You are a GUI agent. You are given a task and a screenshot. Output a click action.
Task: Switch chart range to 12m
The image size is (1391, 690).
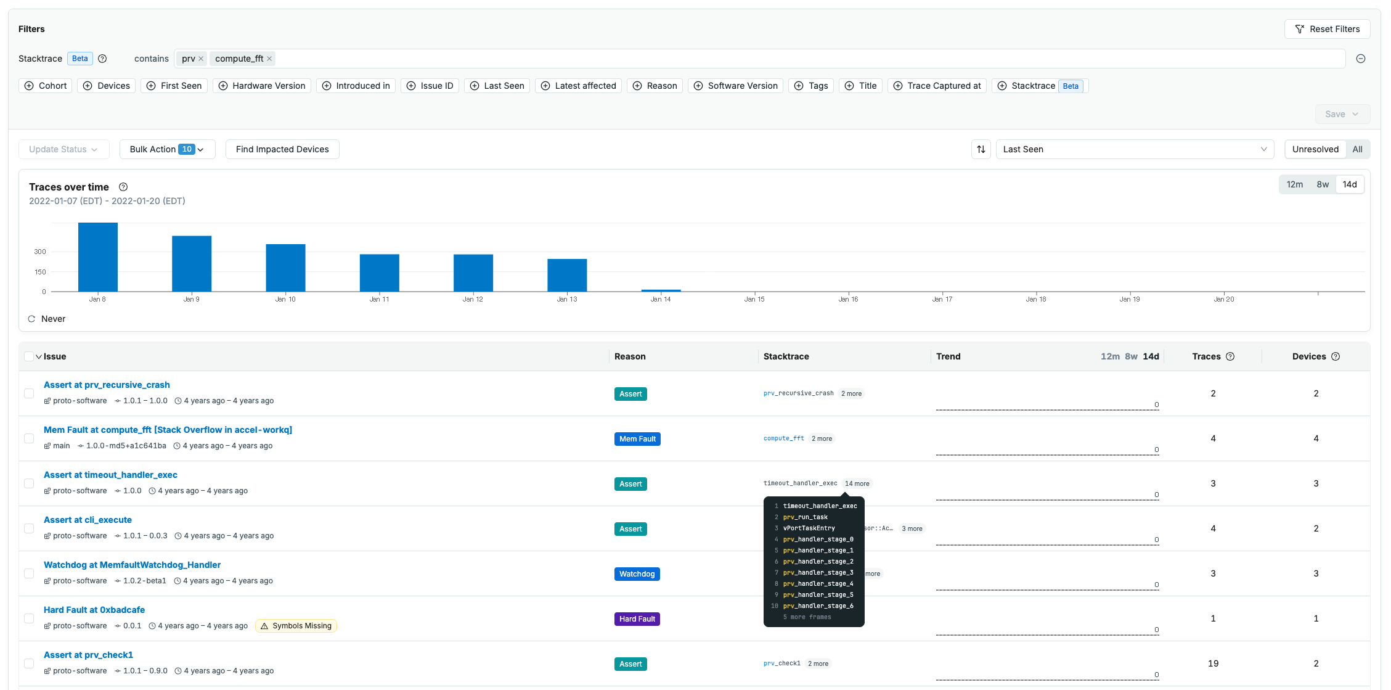(1295, 184)
